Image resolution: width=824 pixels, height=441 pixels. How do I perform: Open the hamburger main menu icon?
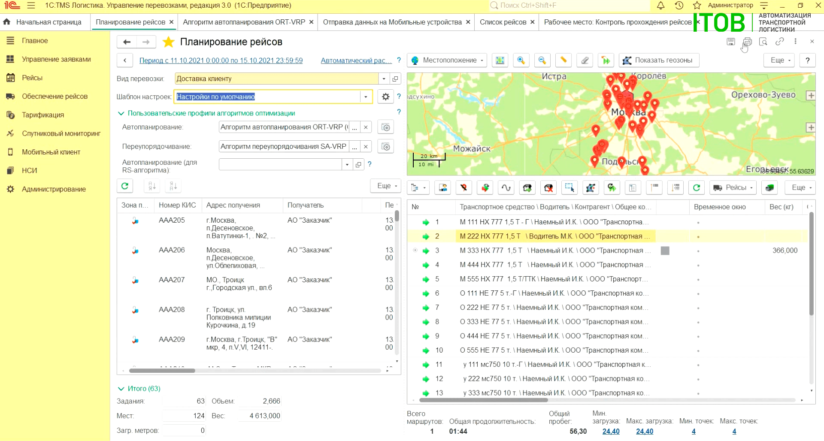(x=31, y=6)
